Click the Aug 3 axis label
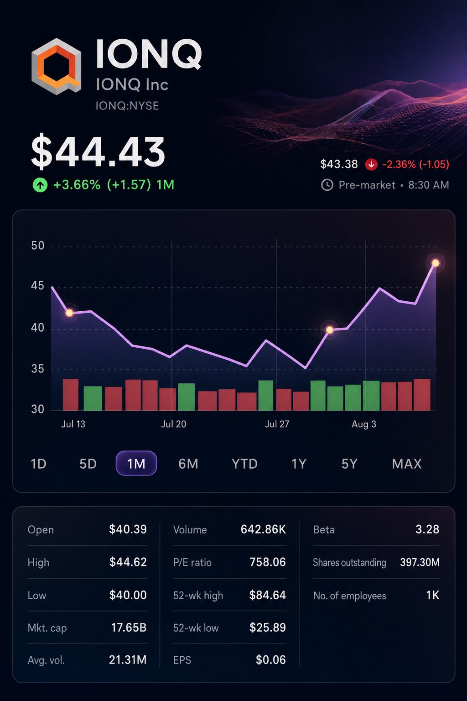 [364, 424]
